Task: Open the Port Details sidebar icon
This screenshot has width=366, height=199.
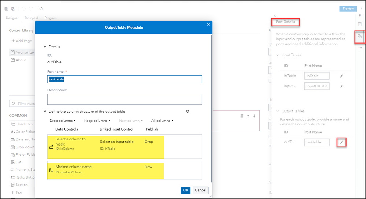Action: (360, 36)
